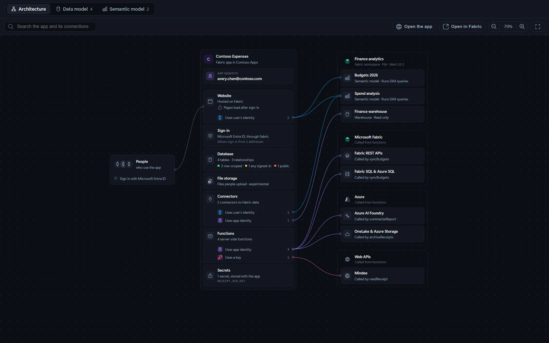Open the Data model tab

point(74,9)
